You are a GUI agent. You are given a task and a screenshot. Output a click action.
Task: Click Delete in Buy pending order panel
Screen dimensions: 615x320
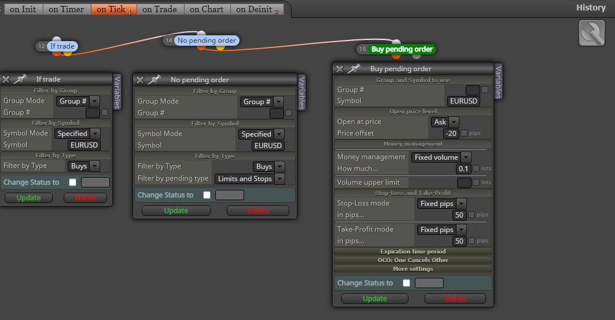click(455, 299)
